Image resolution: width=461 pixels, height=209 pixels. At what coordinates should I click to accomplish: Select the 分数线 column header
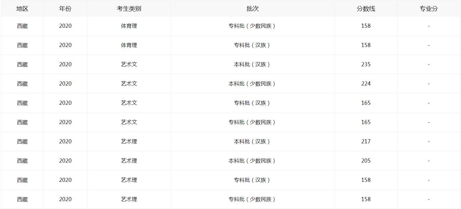coord(366,9)
